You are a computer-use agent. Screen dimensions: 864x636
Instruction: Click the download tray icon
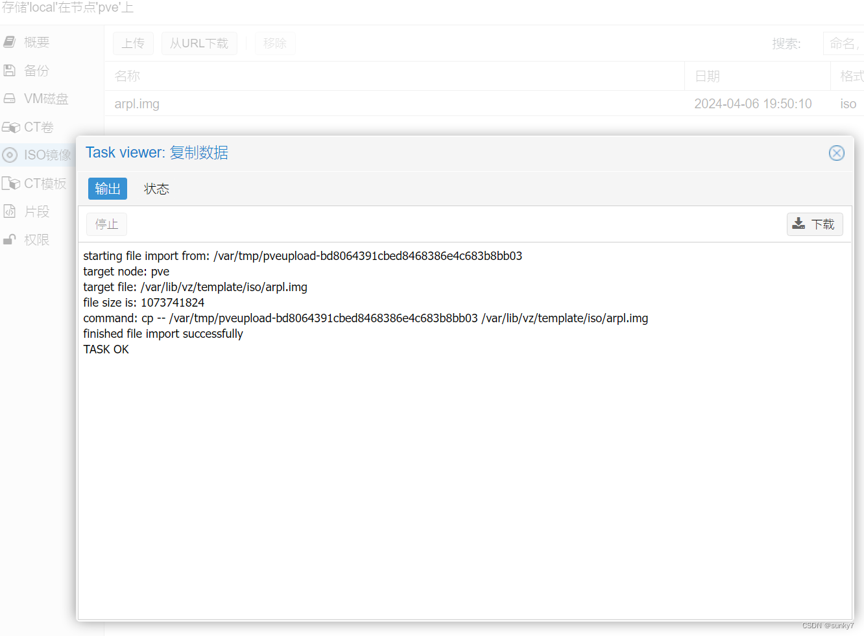799,224
